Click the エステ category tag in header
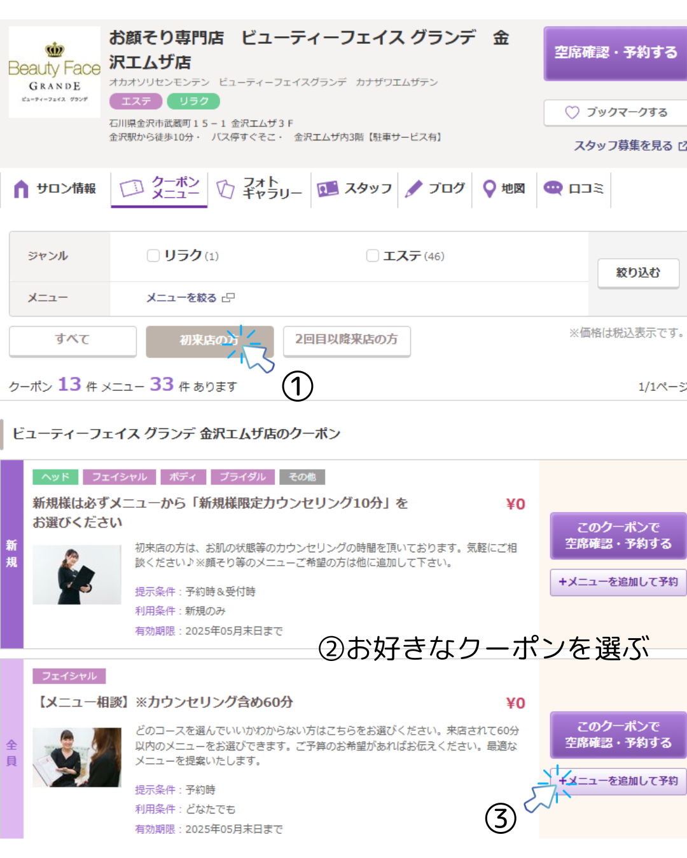Screen dimensions: 687x858 (136, 101)
